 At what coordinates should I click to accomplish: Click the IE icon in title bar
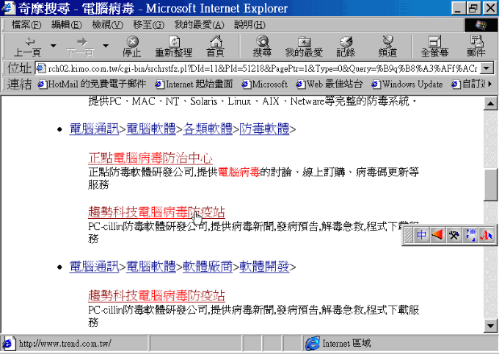[8, 8]
